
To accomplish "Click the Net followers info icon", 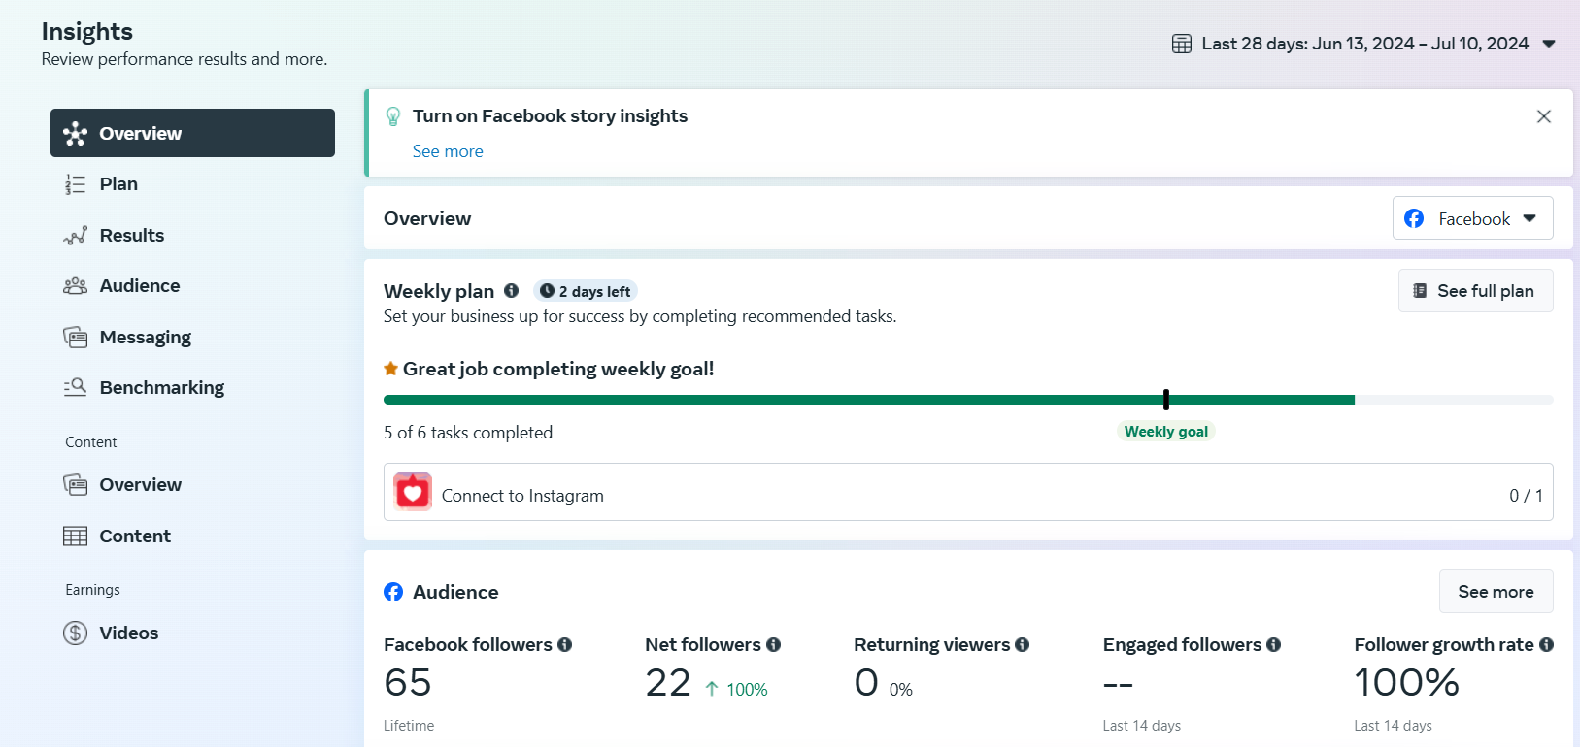I will coord(774,645).
